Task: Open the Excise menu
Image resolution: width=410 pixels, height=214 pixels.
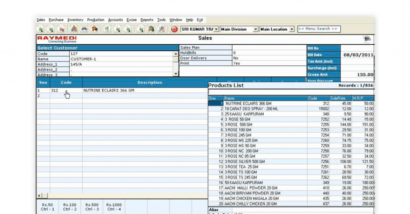Action: tap(131, 20)
